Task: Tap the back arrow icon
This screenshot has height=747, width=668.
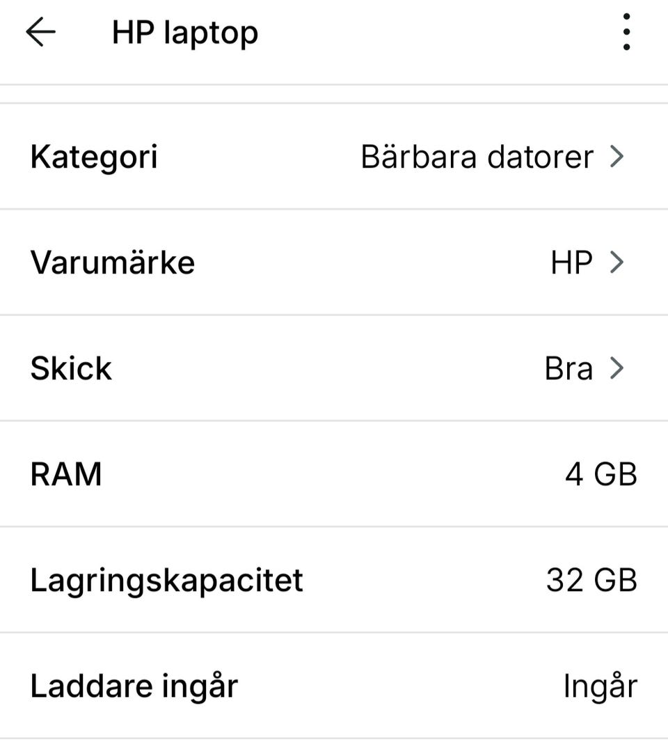Action: coord(40,33)
